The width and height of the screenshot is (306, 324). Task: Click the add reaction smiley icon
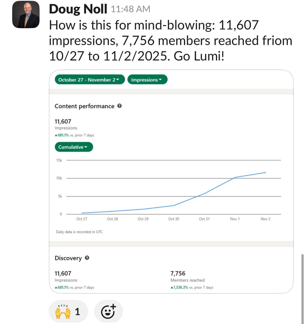[x=108, y=311]
